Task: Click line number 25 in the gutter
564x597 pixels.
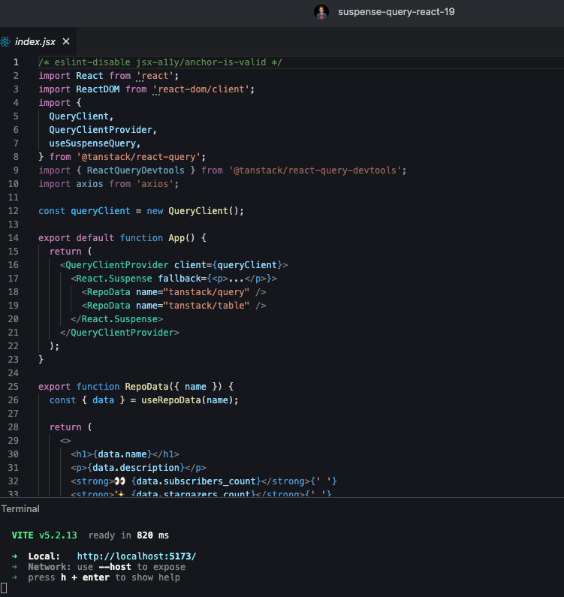Action: pyautogui.click(x=15, y=387)
